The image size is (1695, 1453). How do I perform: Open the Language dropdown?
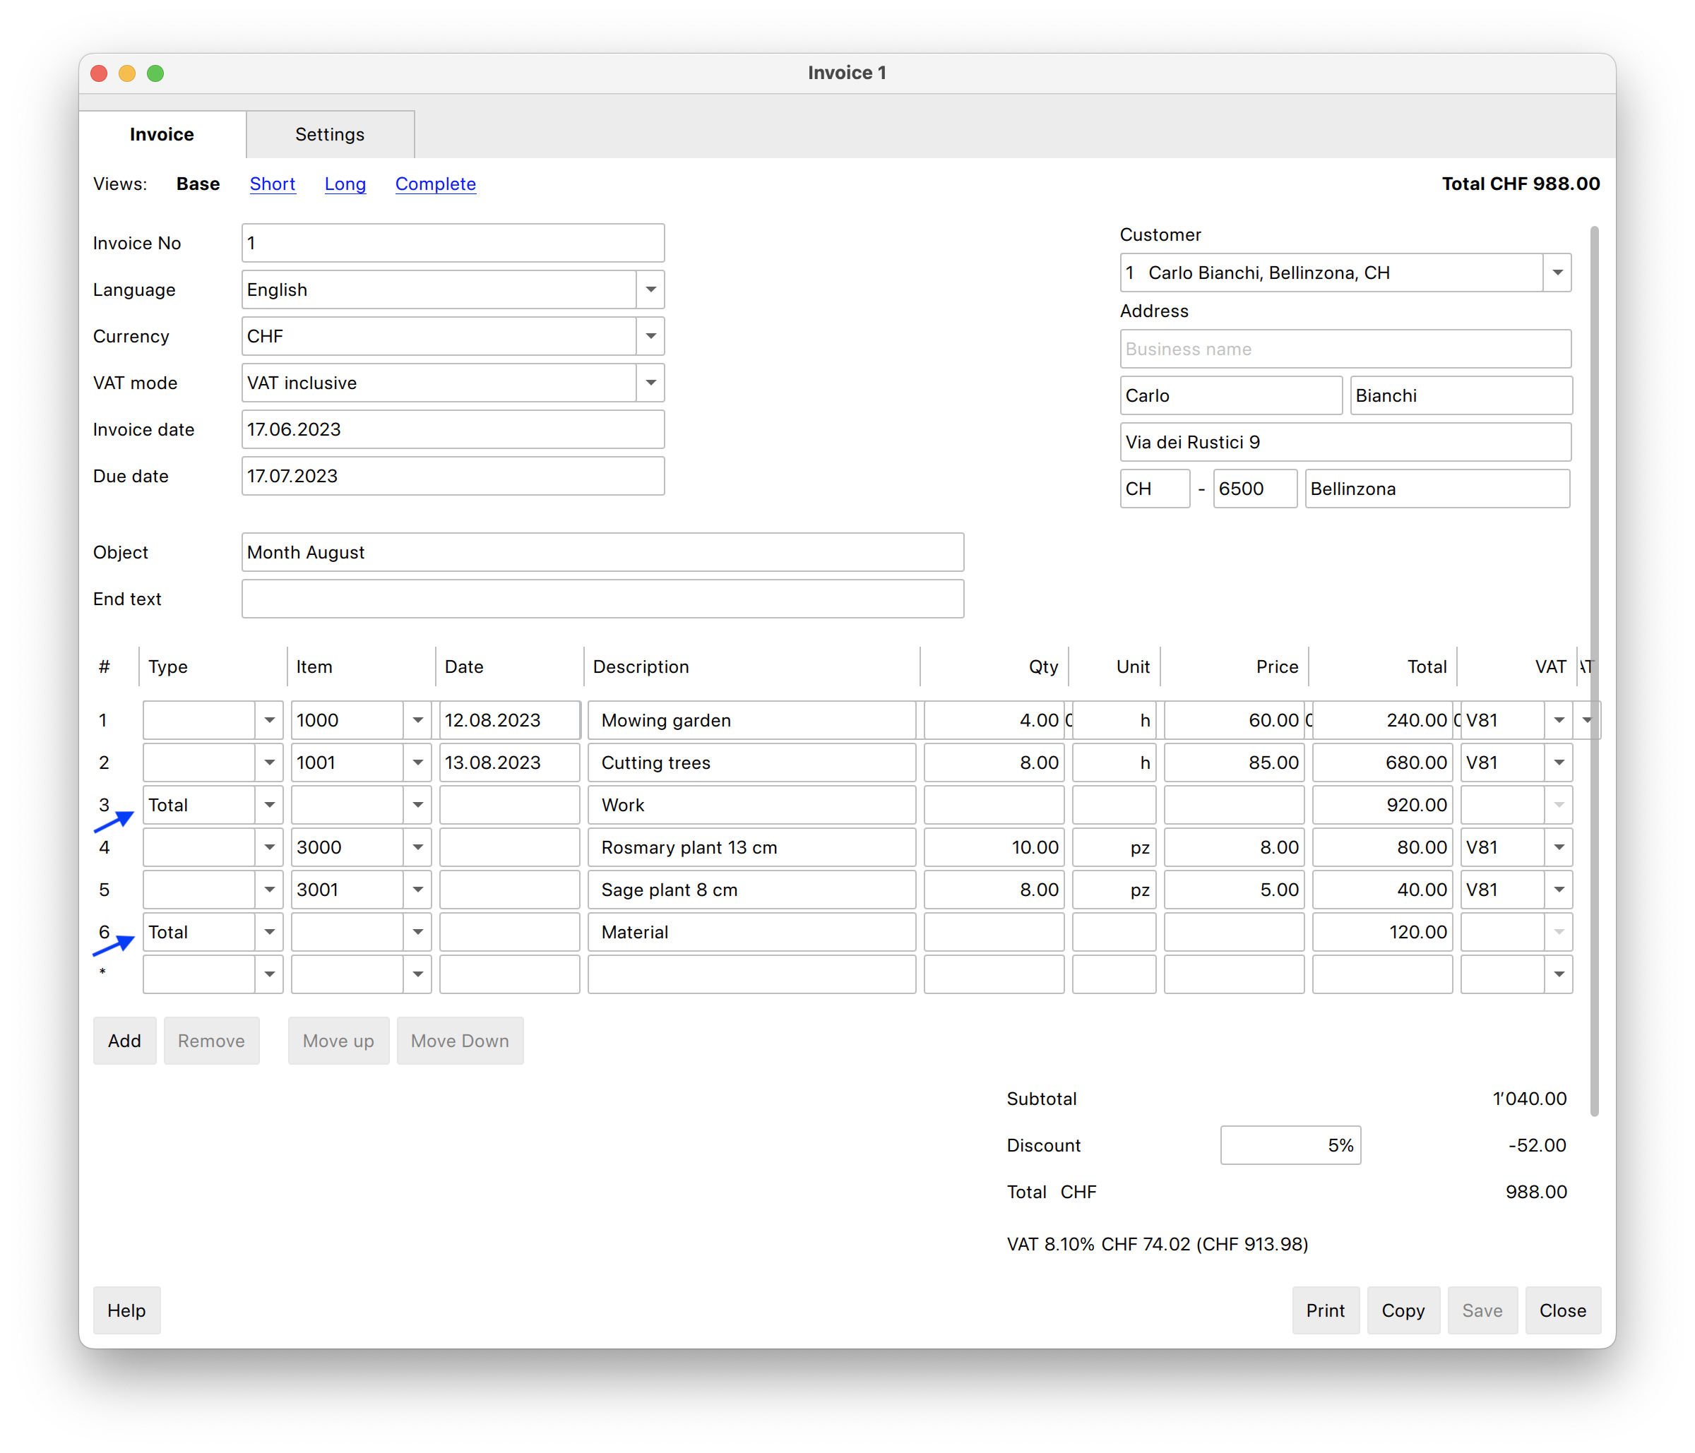pos(650,289)
